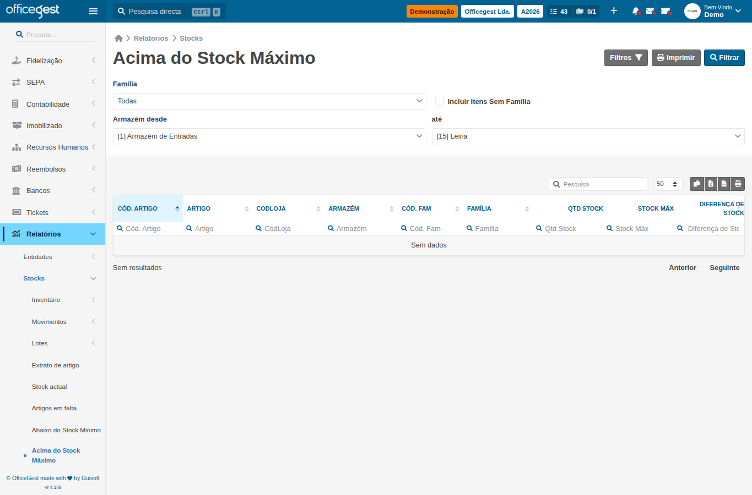Open the até warehouse dropdown showing Leiria
Image resolution: width=752 pixels, height=495 pixels.
(588, 136)
